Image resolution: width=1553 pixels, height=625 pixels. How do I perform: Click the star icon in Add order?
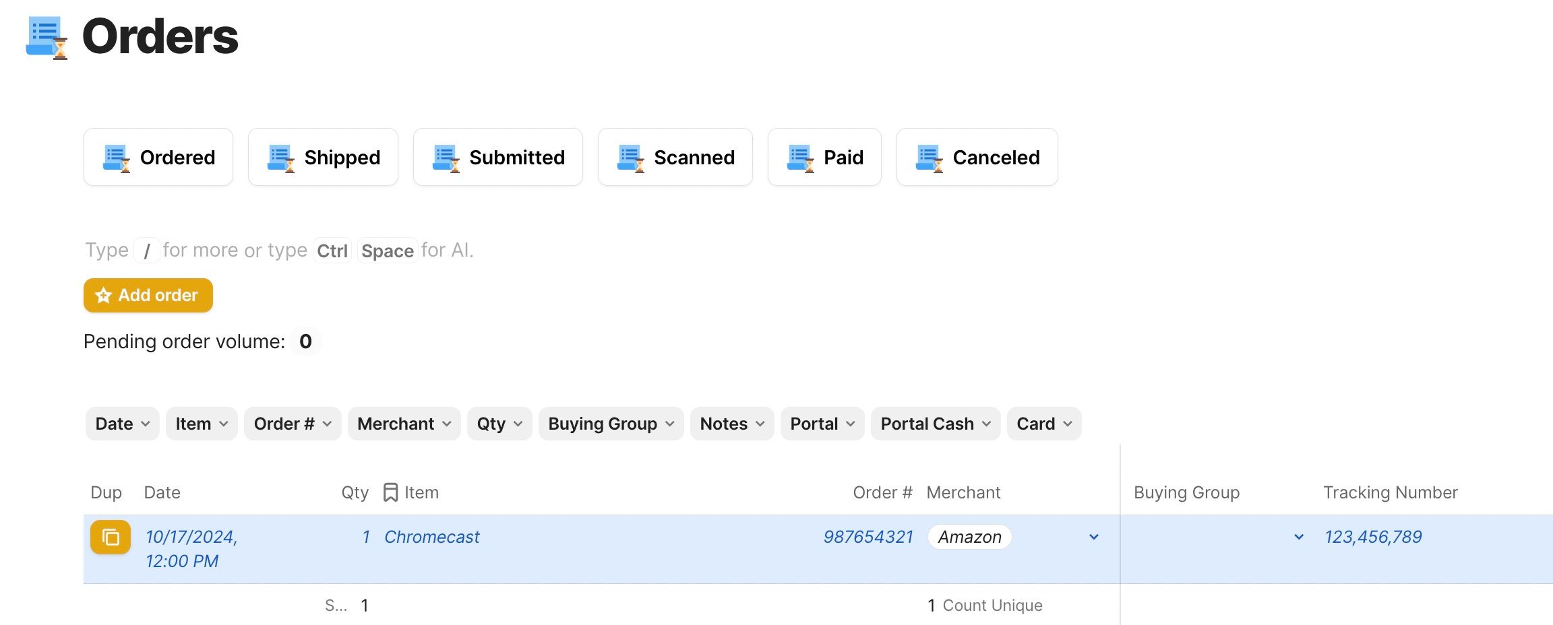pos(103,296)
